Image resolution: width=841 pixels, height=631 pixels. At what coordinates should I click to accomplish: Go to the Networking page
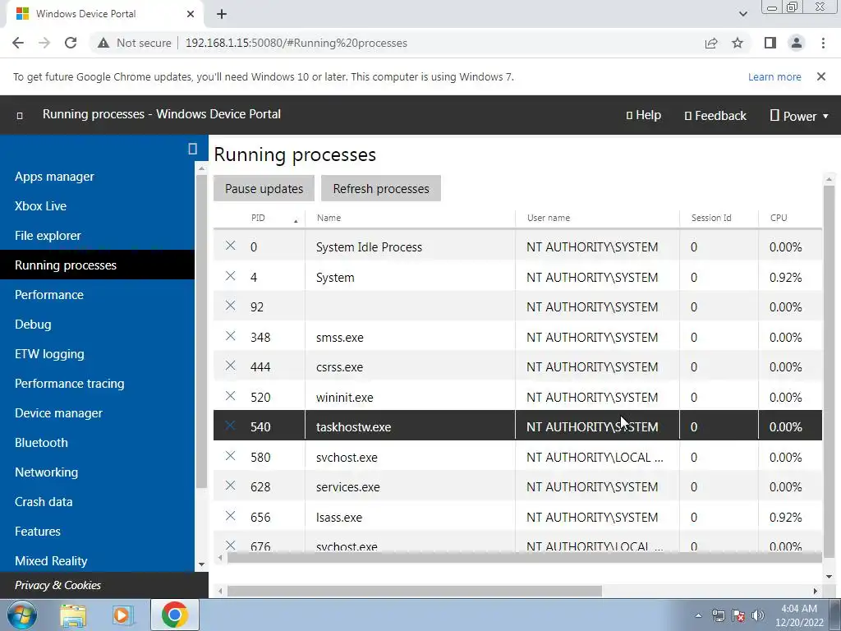(x=47, y=472)
